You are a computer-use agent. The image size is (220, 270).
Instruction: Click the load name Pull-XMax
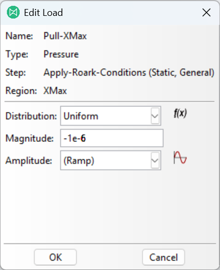[65, 36]
